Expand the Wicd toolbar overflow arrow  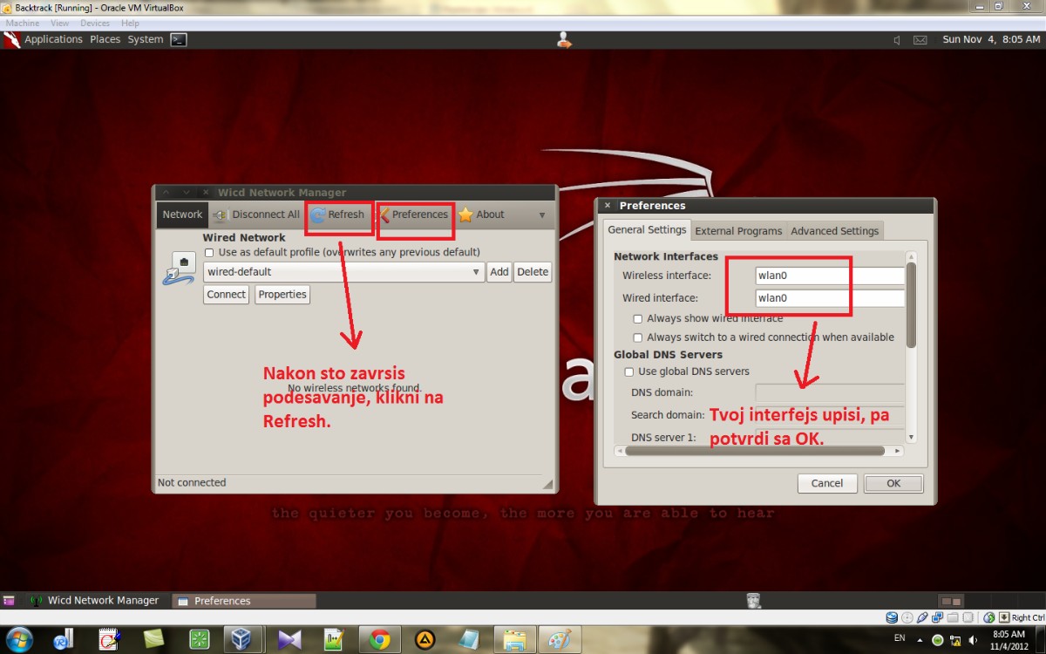click(542, 215)
